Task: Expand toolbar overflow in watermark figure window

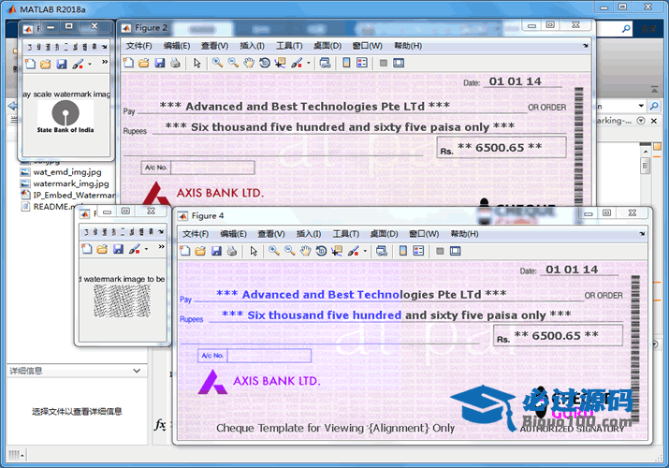Action: coord(161,246)
